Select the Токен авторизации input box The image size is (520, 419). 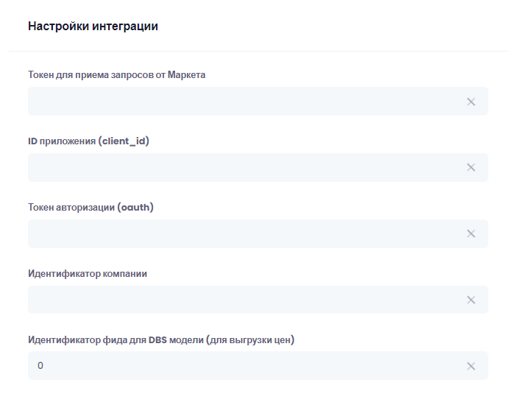click(x=243, y=234)
